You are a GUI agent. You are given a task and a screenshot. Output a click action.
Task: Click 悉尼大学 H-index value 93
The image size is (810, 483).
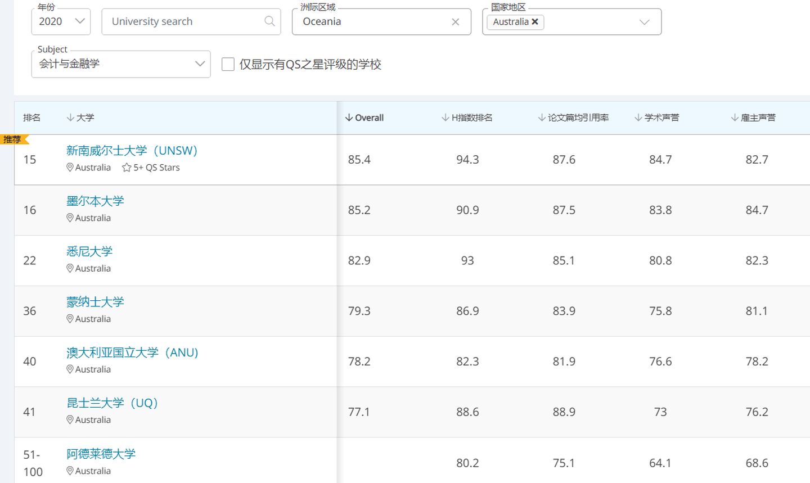click(467, 261)
